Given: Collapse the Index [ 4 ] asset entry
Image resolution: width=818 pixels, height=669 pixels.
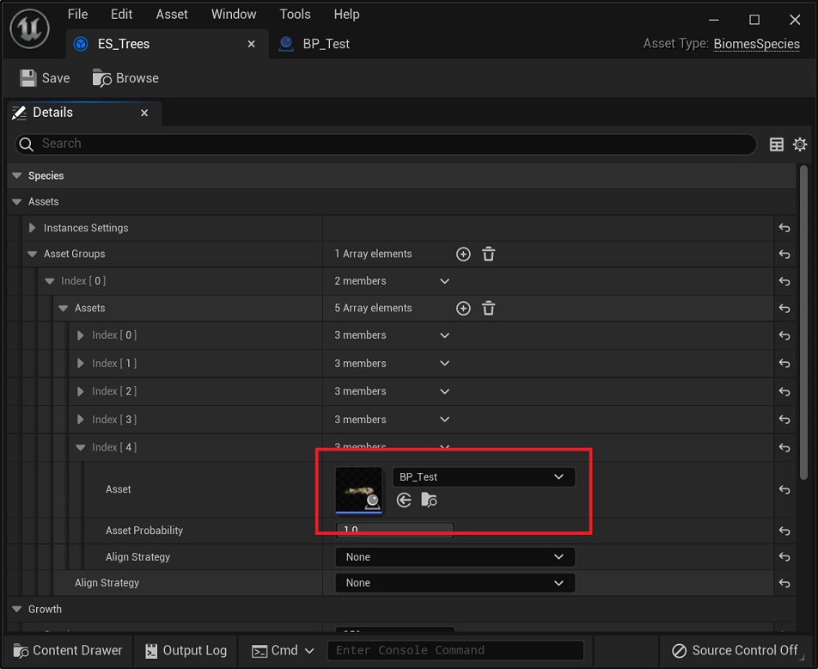Looking at the screenshot, I should pos(81,448).
